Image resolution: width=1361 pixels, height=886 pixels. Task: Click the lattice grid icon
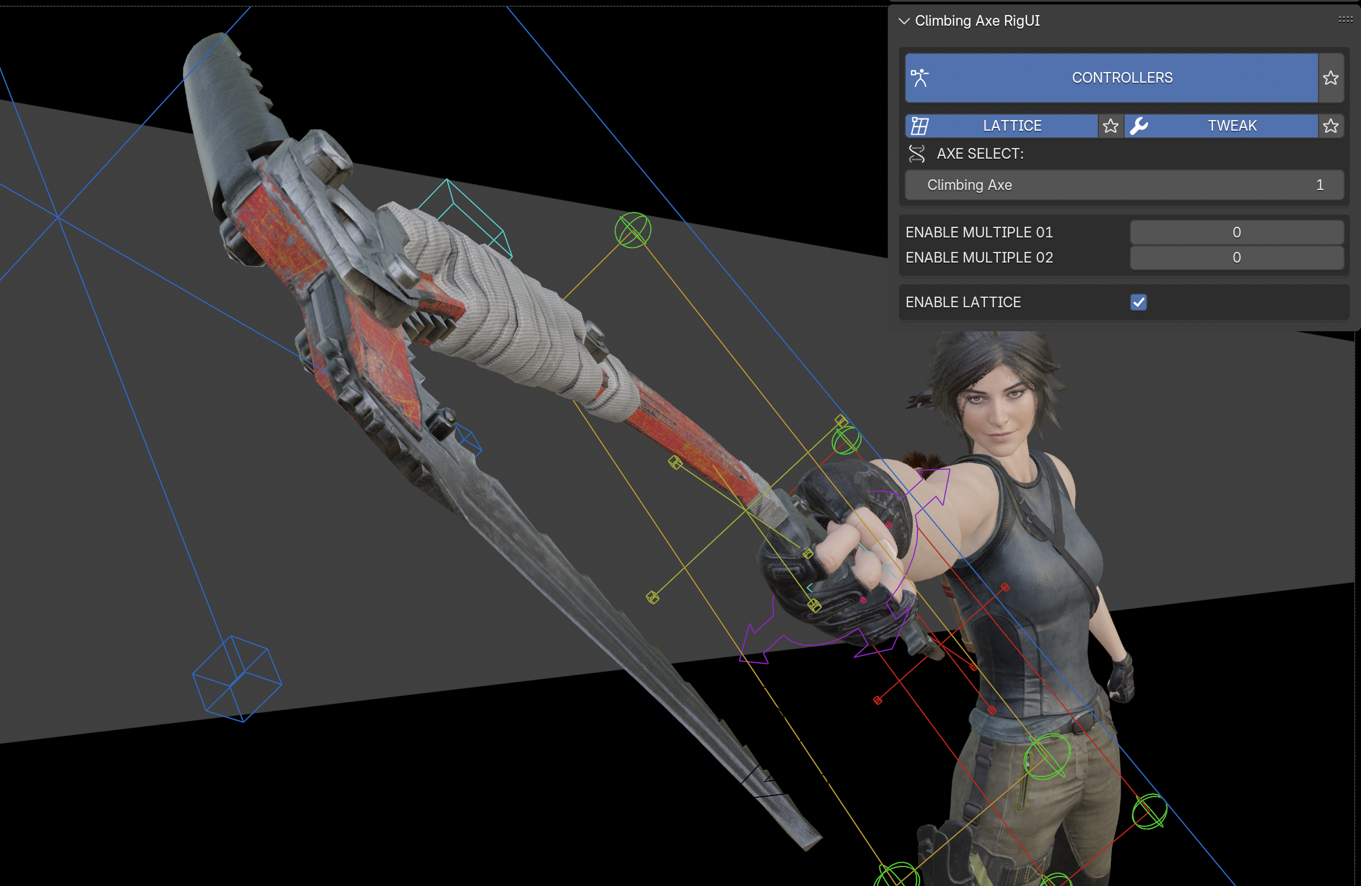coord(920,126)
